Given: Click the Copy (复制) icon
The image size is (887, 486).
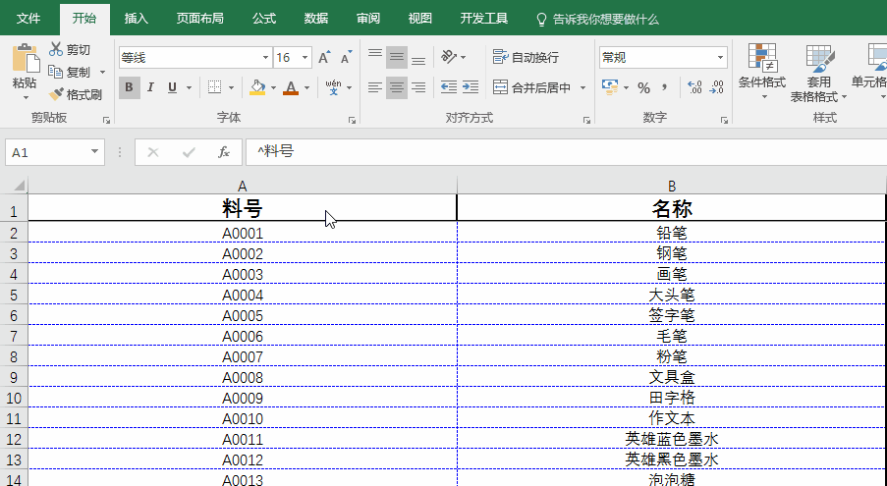Looking at the screenshot, I should point(55,72).
